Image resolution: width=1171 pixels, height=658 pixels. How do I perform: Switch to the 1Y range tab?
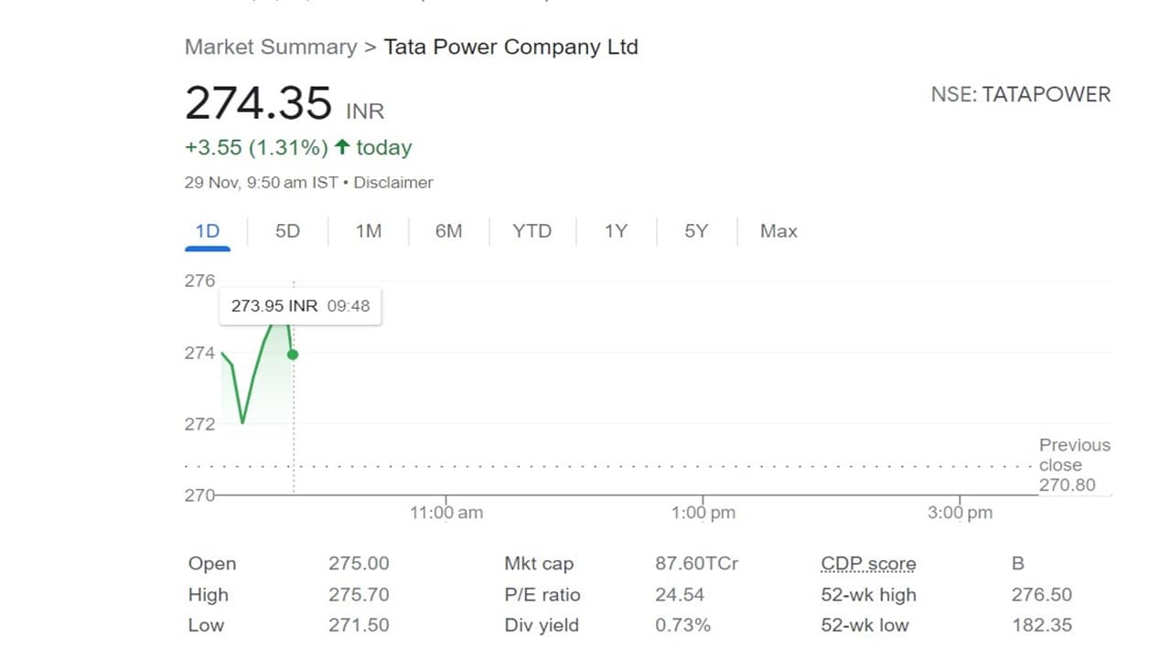tap(616, 231)
